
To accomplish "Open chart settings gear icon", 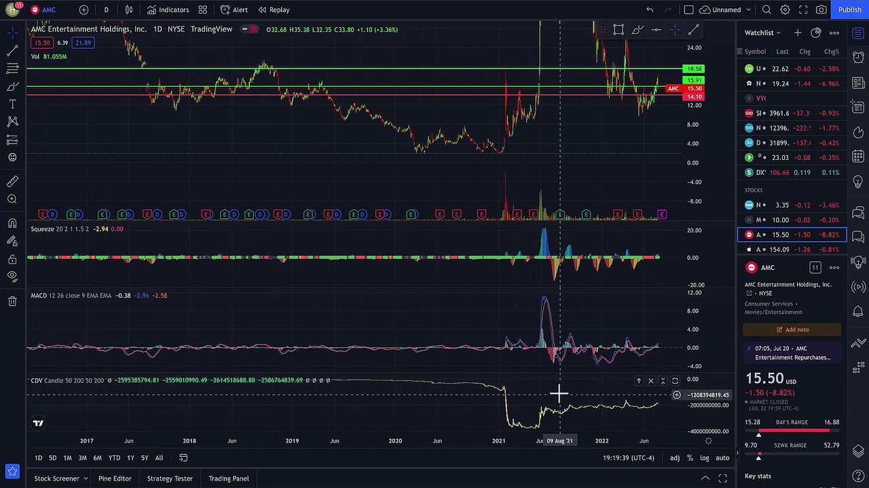I will click(x=785, y=10).
